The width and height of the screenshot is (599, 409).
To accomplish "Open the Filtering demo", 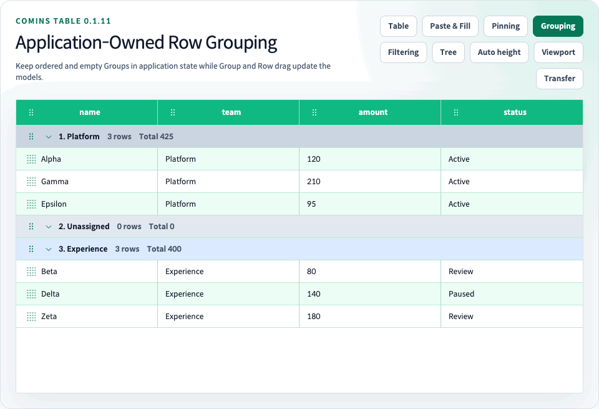I will point(404,52).
